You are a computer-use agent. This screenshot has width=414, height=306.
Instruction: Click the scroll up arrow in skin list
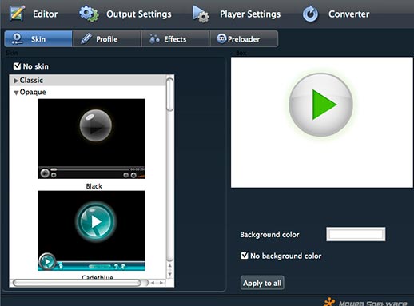coord(169,266)
